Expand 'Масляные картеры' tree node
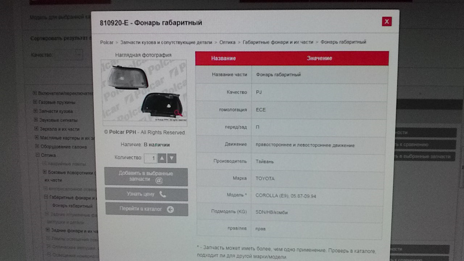Image resolution: width=464 pixels, height=261 pixels. pyautogui.click(x=37, y=138)
